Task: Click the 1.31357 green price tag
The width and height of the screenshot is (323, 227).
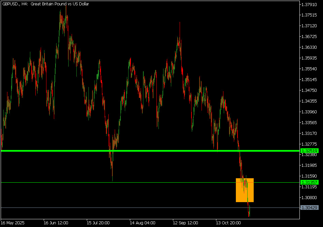Action: tap(310, 182)
